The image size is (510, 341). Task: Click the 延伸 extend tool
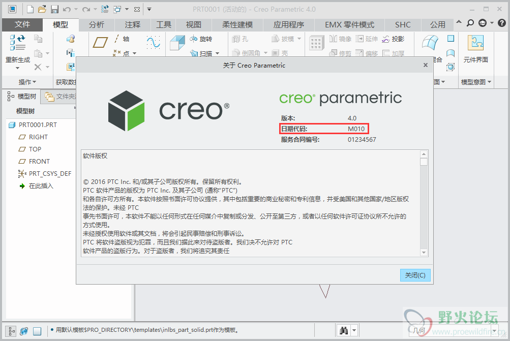pyautogui.click(x=367, y=39)
